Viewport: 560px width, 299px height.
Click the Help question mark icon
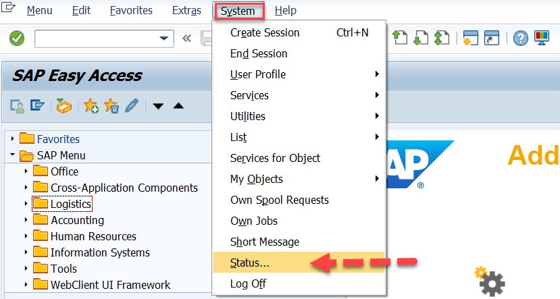[x=520, y=38]
